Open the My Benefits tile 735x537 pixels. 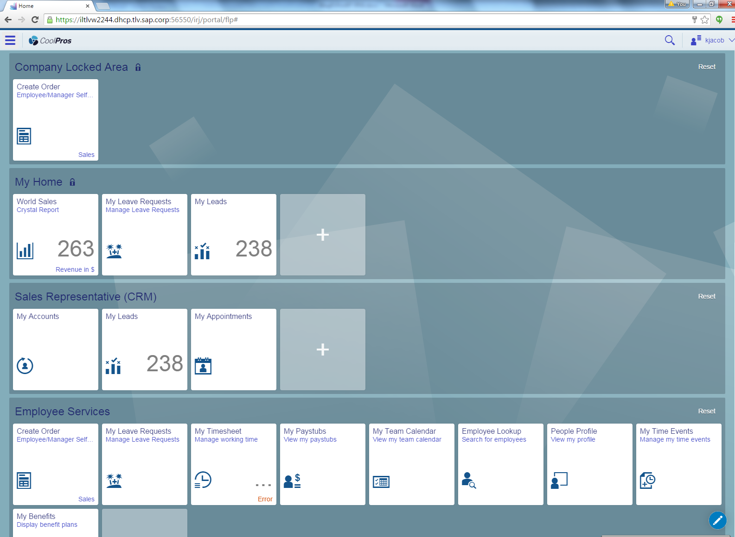click(56, 523)
